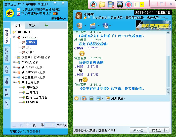This screenshot has height=137, width=176.
Task: Expand the MSN聊天记录 node
Action: (x=14, y=62)
